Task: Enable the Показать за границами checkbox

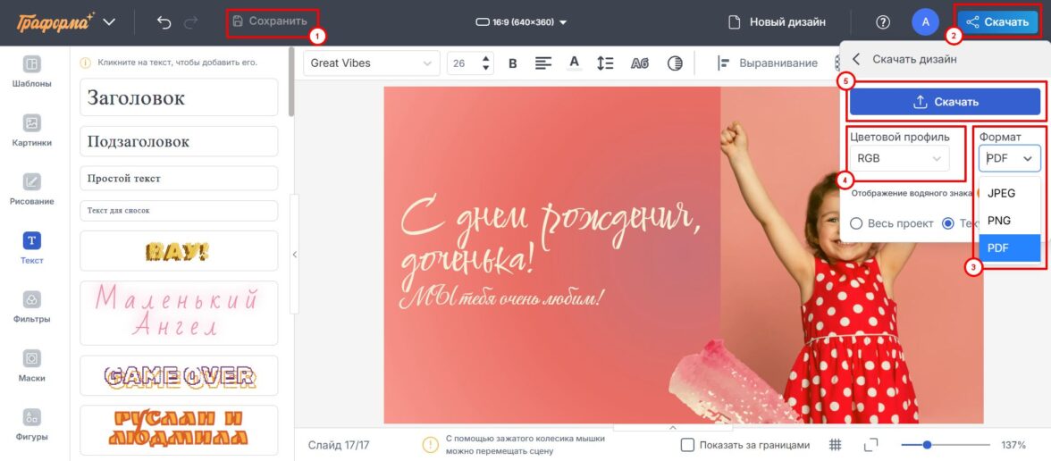Action: click(x=687, y=445)
